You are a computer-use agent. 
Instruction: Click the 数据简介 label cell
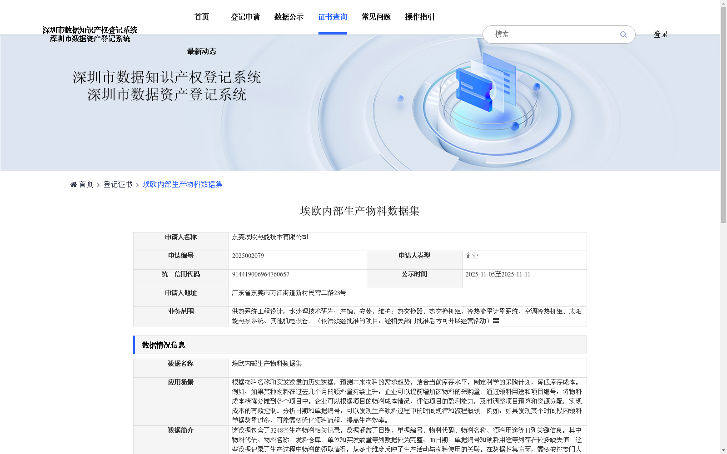181,440
